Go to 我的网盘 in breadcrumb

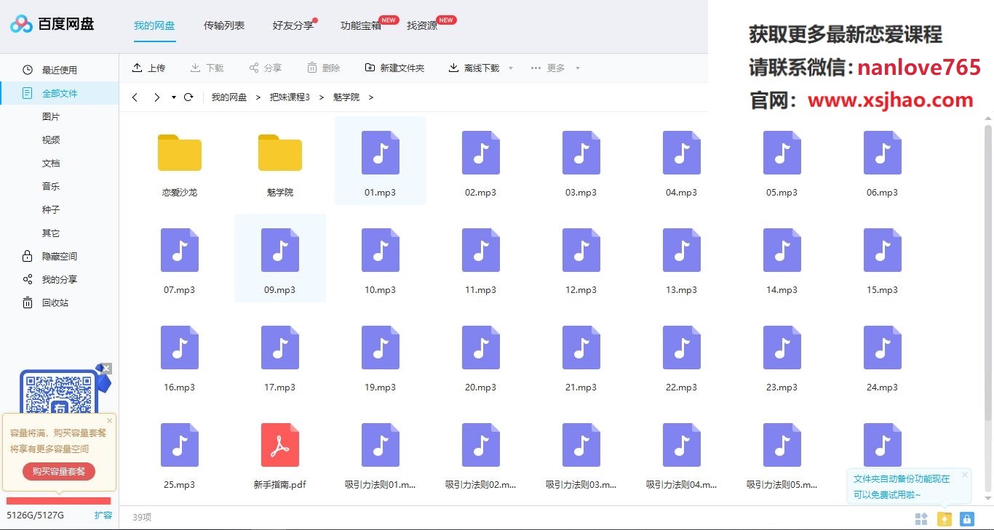pos(229,97)
